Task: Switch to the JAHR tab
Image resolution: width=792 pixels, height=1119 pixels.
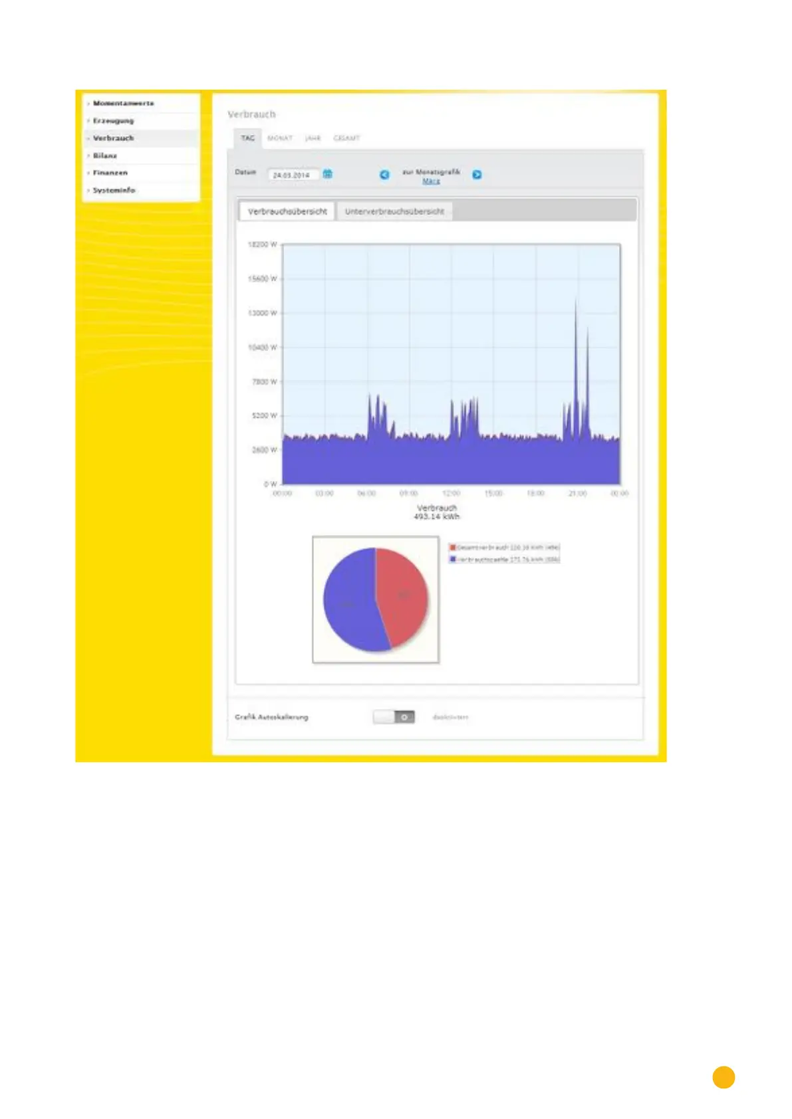Action: tap(313, 138)
